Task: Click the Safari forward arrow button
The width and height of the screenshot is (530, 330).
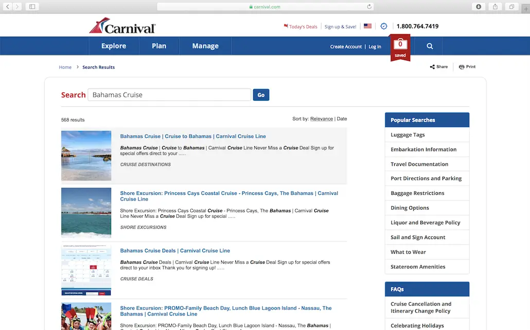Action: (x=17, y=6)
